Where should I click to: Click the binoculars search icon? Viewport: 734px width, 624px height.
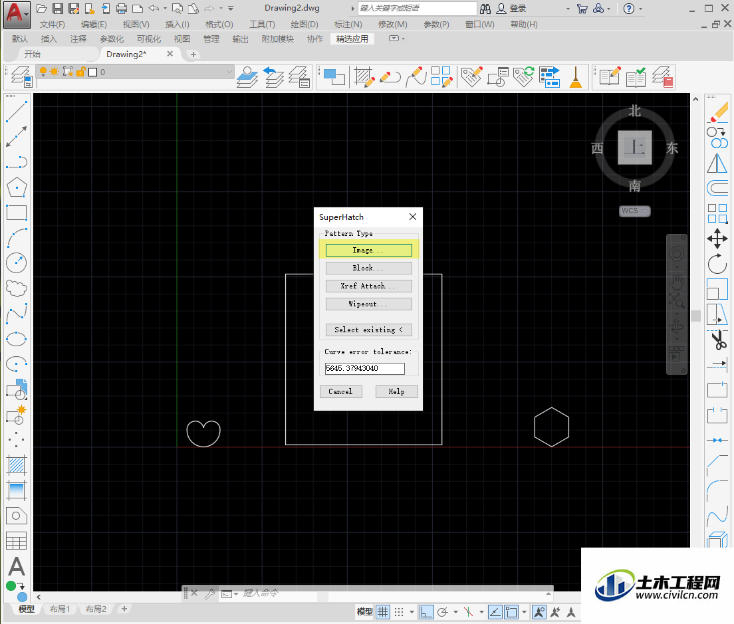pyautogui.click(x=485, y=9)
